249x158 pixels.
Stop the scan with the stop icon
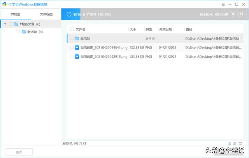240,14
